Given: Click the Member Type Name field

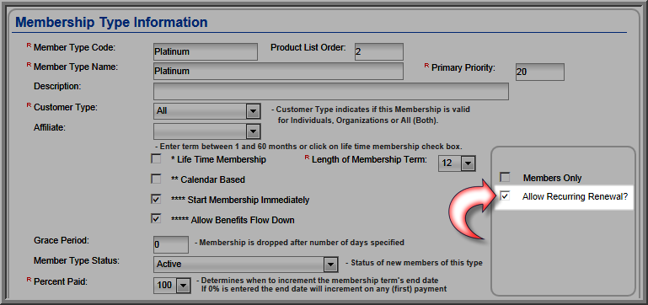Looking at the screenshot, I should point(278,71).
